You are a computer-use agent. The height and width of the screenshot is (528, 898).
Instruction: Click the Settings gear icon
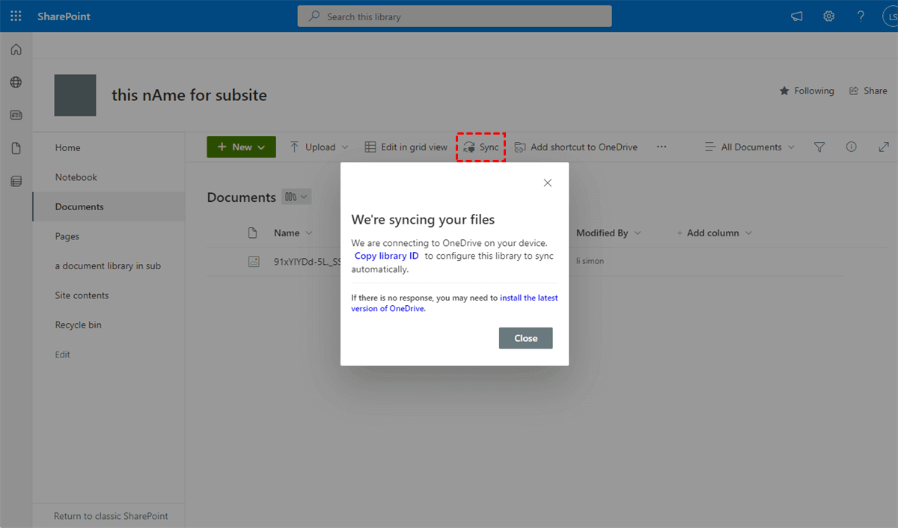[x=828, y=16]
